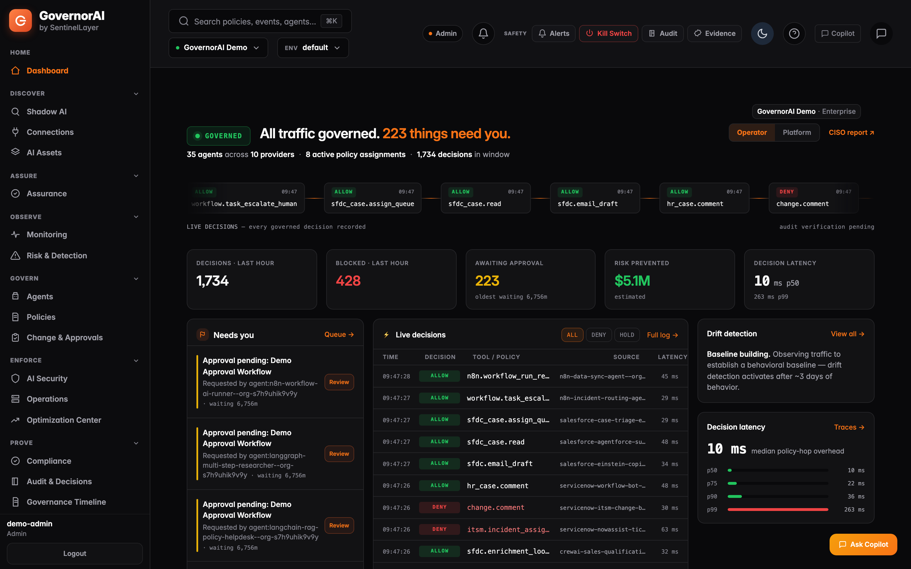Switch to Operator view
This screenshot has height=569, width=911.
pos(751,133)
